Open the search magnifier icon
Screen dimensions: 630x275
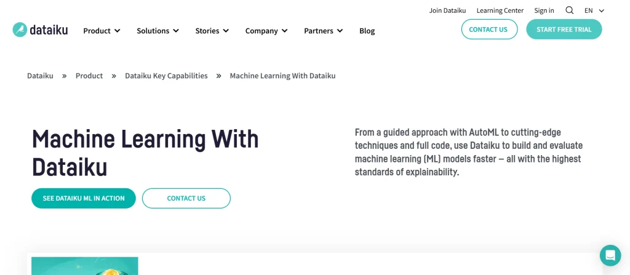tap(569, 10)
